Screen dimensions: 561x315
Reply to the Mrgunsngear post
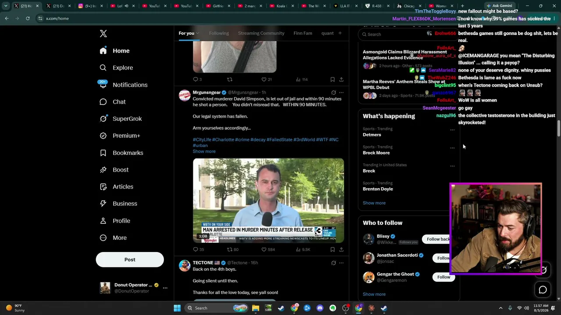pyautogui.click(x=195, y=249)
